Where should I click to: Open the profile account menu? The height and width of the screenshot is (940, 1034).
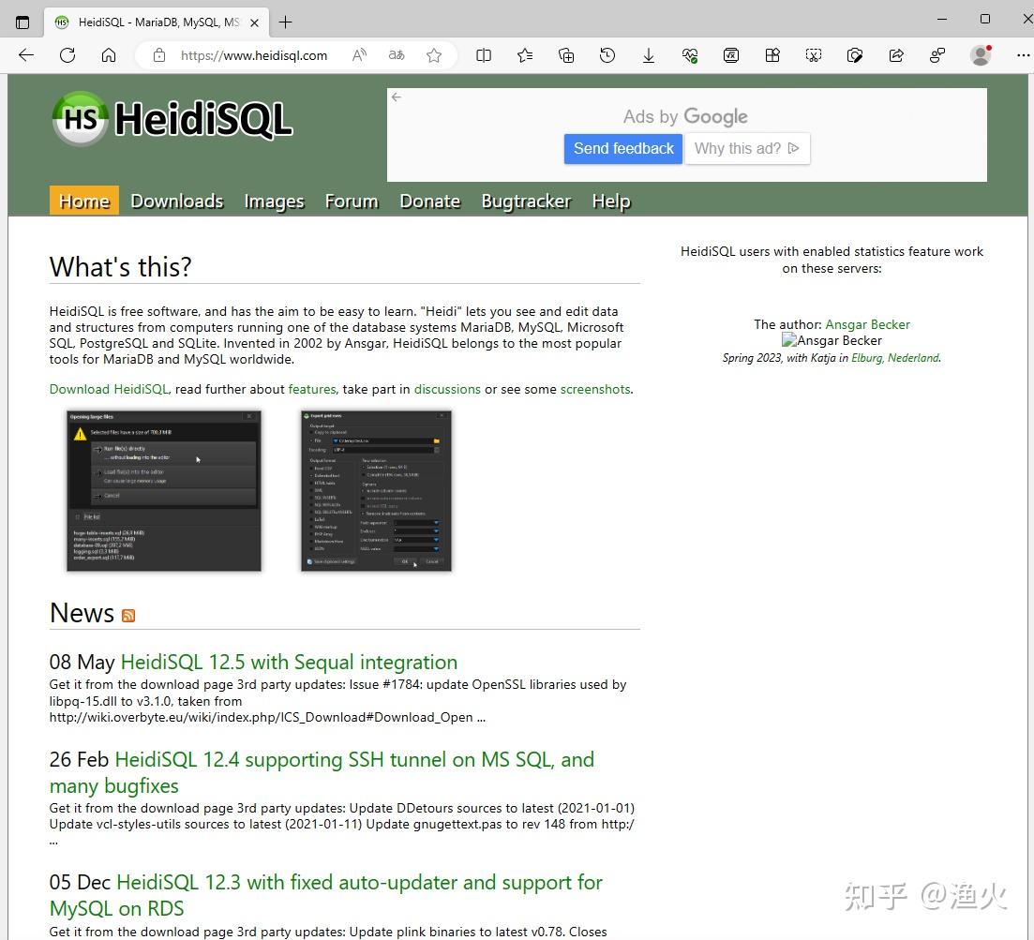tap(980, 55)
